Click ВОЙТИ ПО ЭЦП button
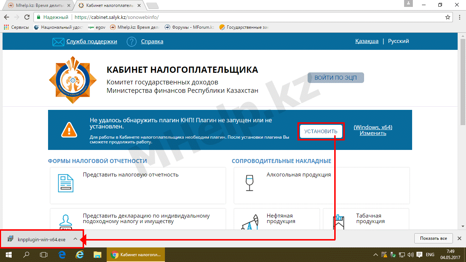466x262 pixels. point(336,78)
